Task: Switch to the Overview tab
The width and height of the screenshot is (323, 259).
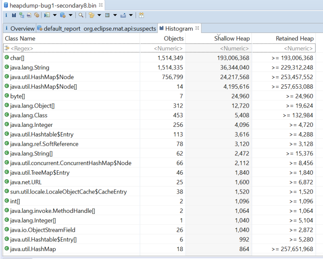Action: tap(20, 29)
